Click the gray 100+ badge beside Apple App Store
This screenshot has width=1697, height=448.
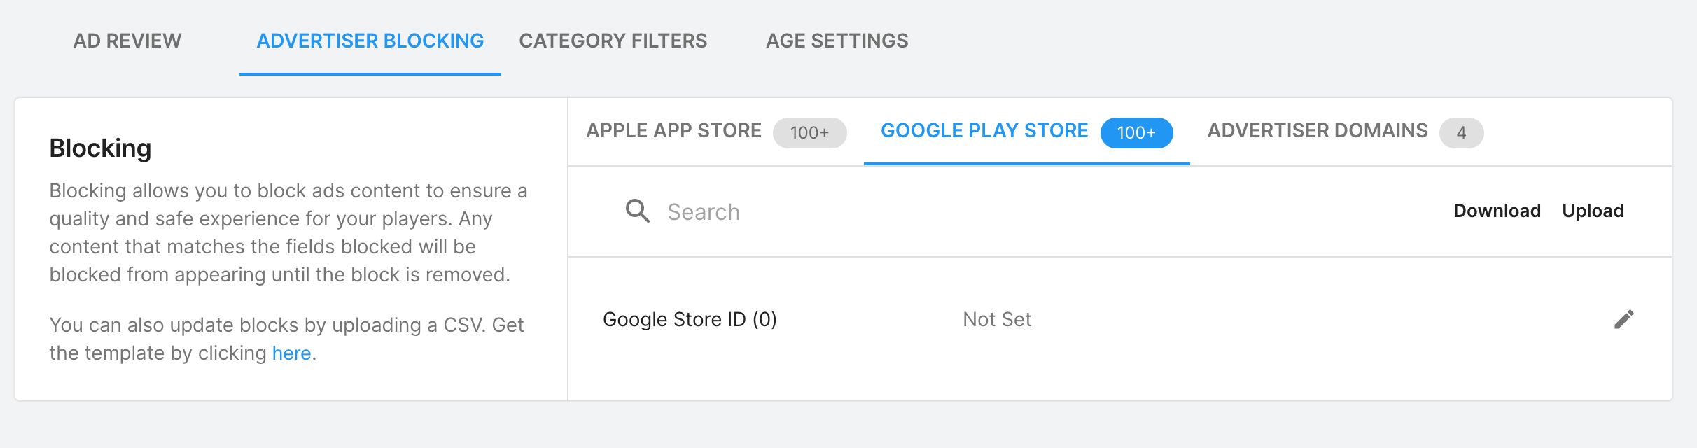pos(809,133)
